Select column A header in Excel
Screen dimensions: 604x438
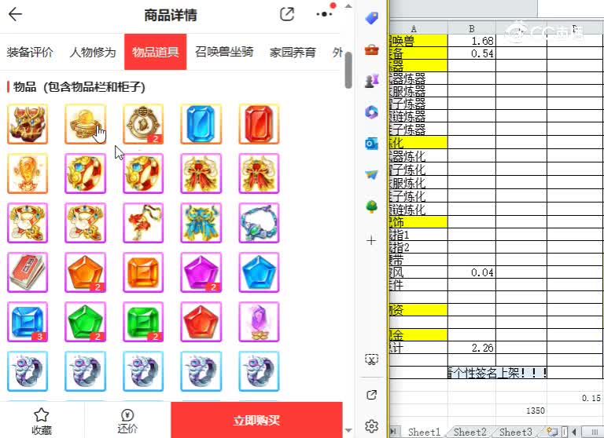click(x=418, y=28)
